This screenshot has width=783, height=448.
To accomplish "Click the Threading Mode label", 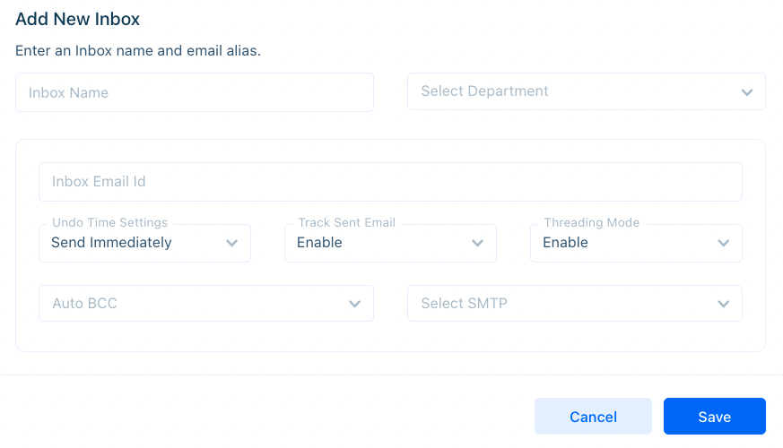I will click(592, 222).
